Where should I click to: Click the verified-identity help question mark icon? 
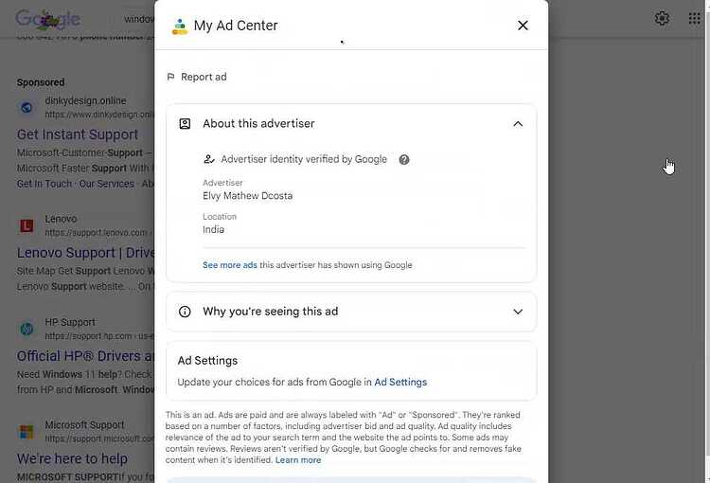tap(404, 159)
